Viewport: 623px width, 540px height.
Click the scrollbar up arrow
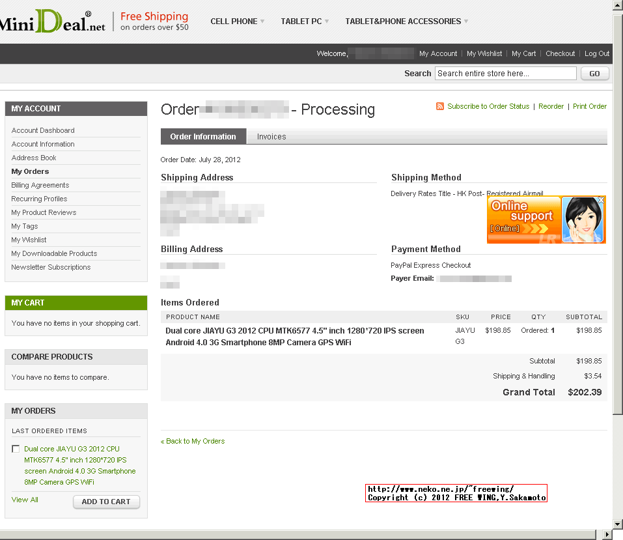point(616,5)
